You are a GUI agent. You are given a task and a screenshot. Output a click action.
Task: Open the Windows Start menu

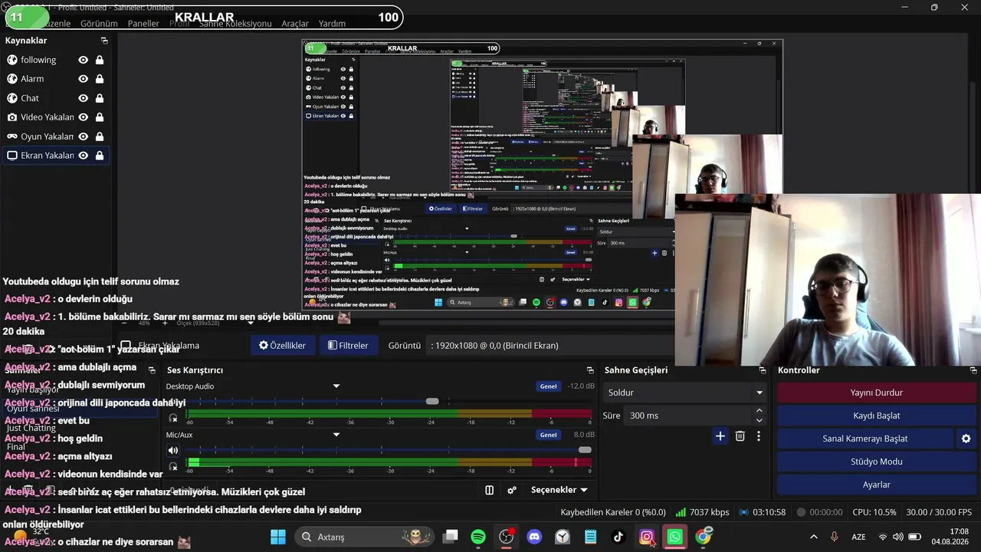click(277, 537)
